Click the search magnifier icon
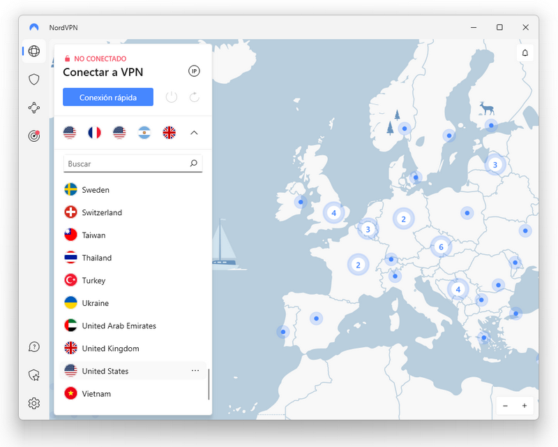This screenshot has width=558, height=447. (194, 163)
